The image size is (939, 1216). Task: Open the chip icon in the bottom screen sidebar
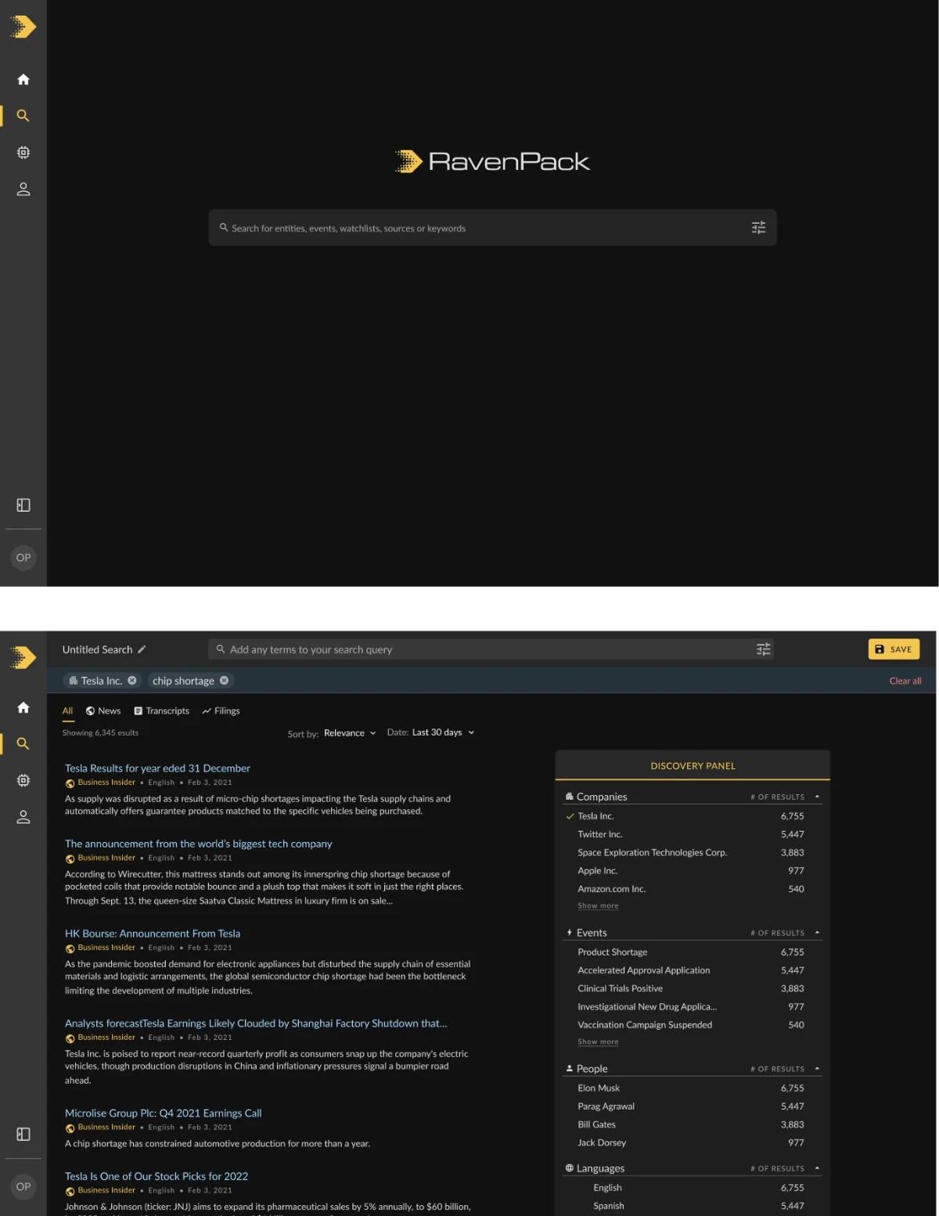pos(23,780)
